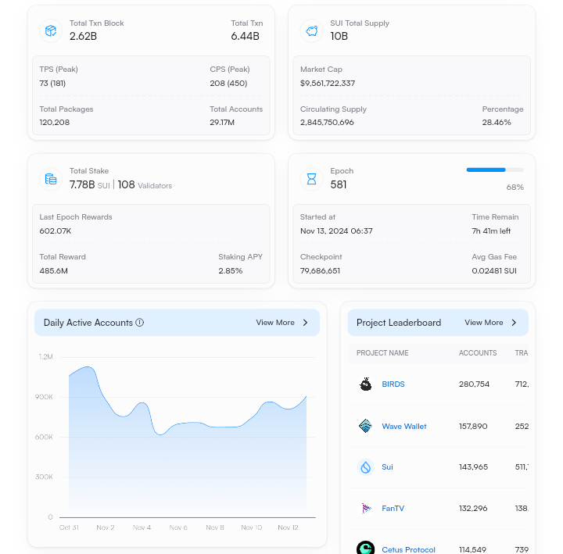Screen dimensions: 563x554
Task: Click the 108 Validators count
Action: (x=145, y=184)
